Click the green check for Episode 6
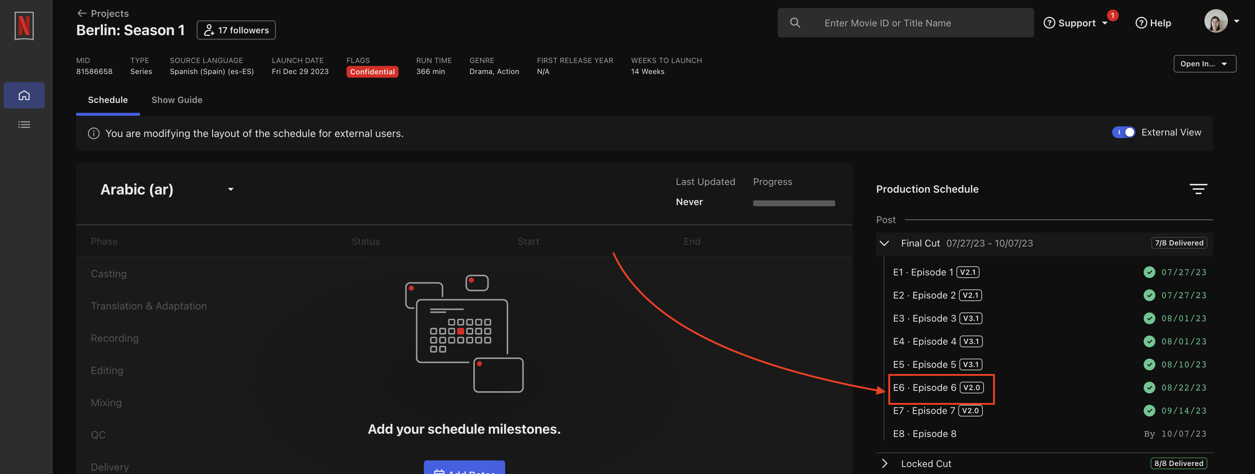This screenshot has width=1255, height=474. (x=1149, y=388)
